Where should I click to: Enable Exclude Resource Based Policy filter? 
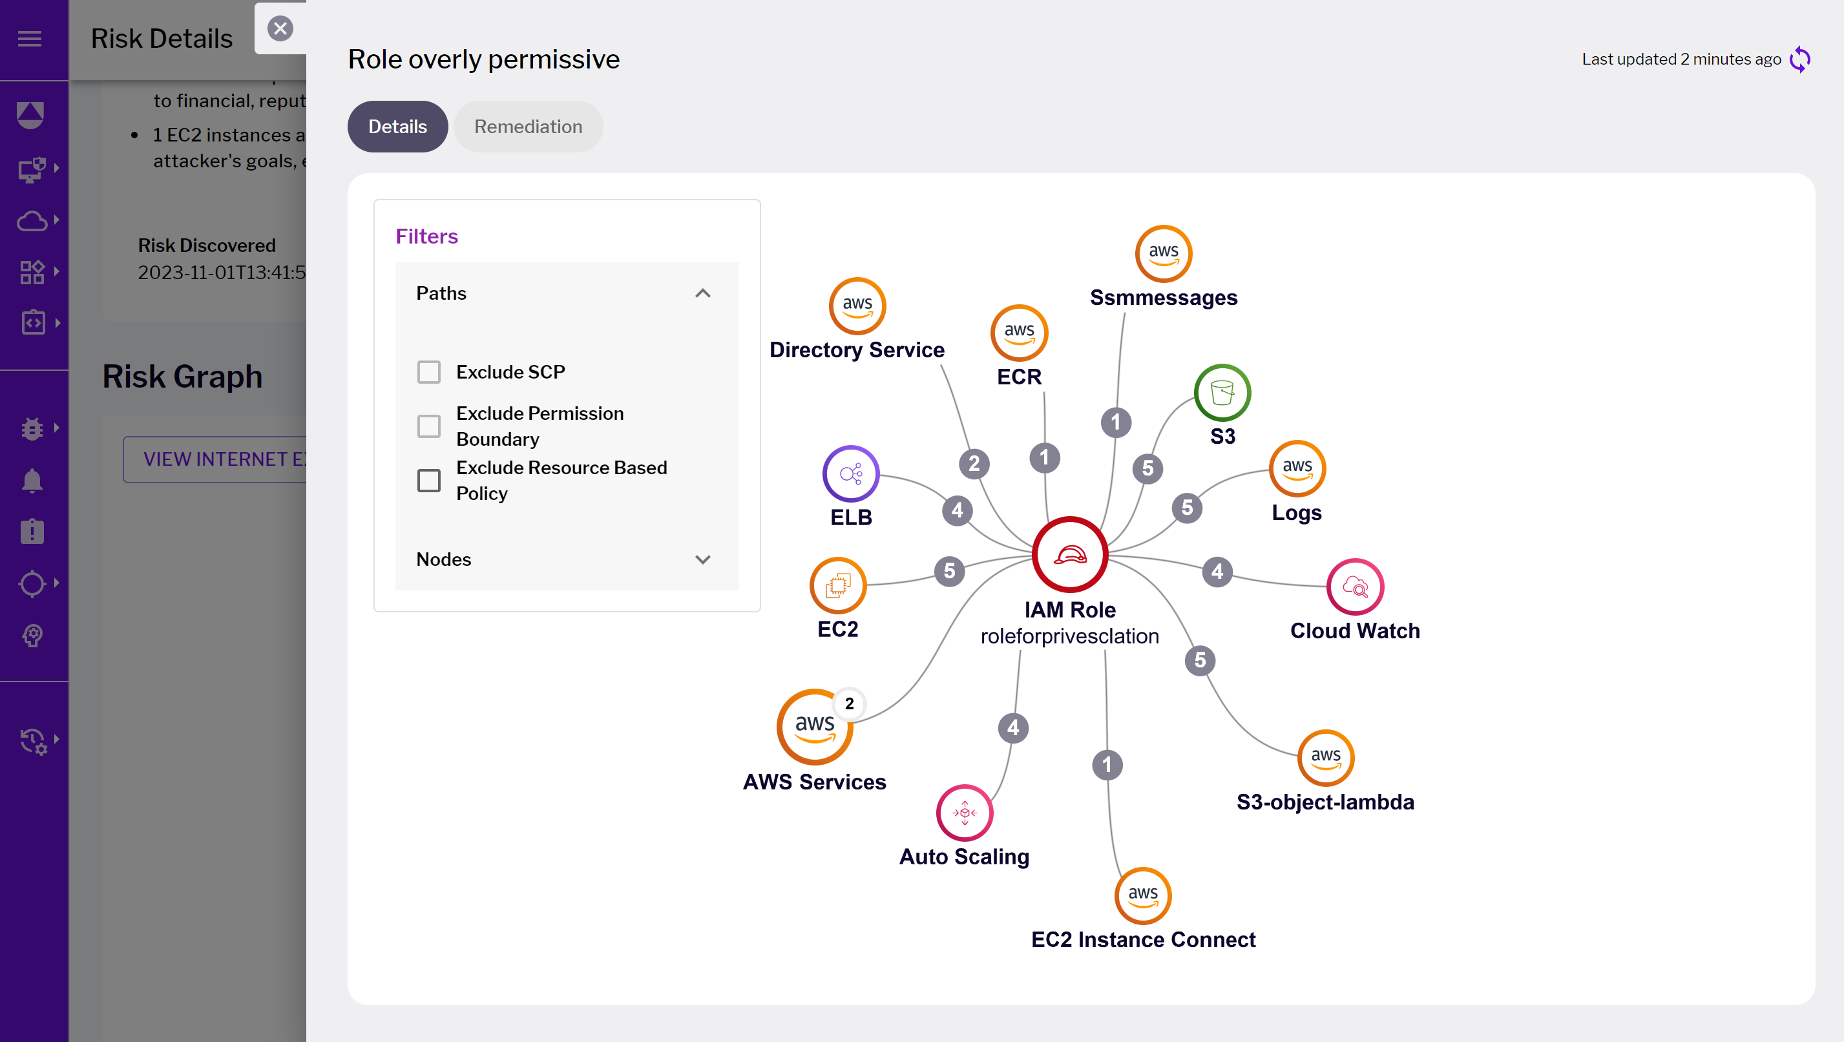(429, 480)
